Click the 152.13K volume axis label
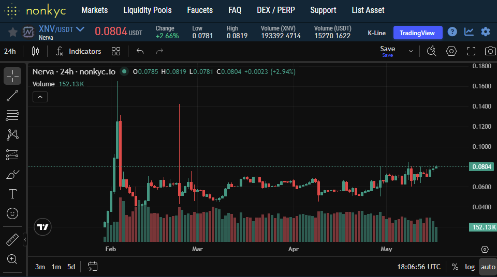497x277 pixels. (x=483, y=227)
